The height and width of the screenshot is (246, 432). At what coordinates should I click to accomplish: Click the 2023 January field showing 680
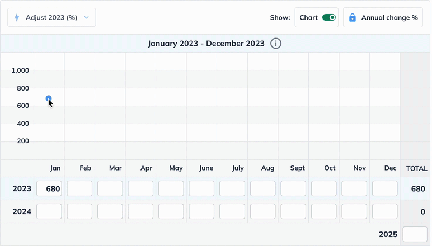pos(49,188)
